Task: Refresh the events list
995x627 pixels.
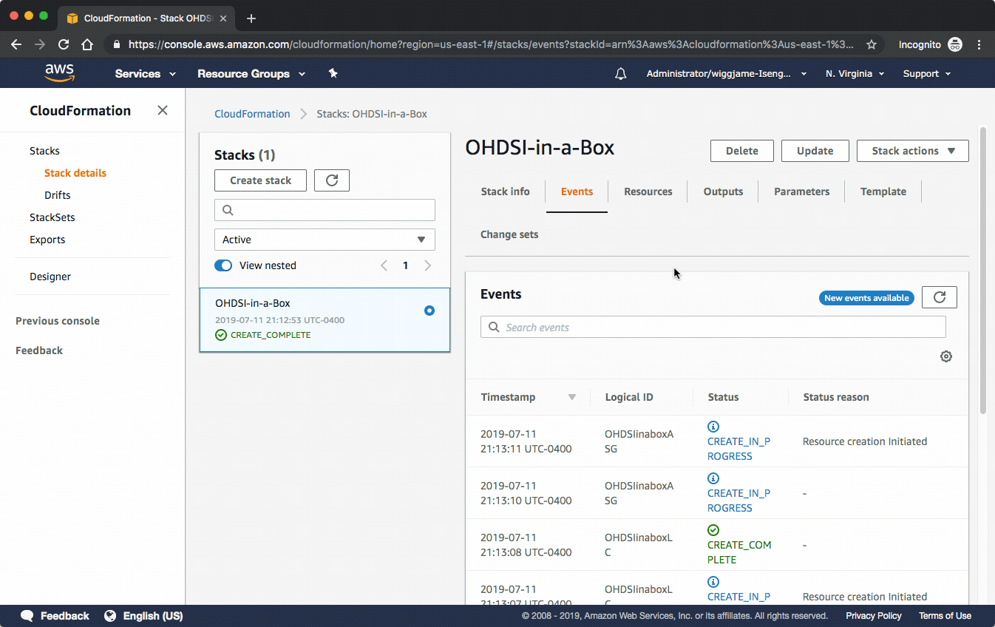Action: click(940, 297)
